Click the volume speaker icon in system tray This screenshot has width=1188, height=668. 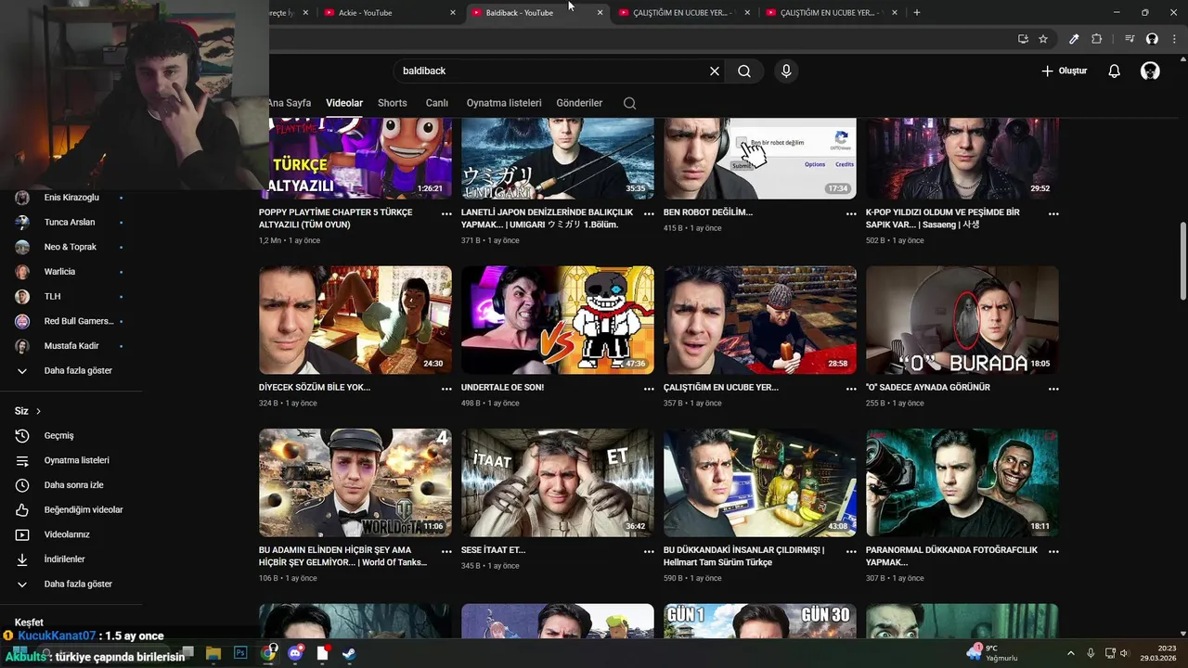coord(1125,653)
